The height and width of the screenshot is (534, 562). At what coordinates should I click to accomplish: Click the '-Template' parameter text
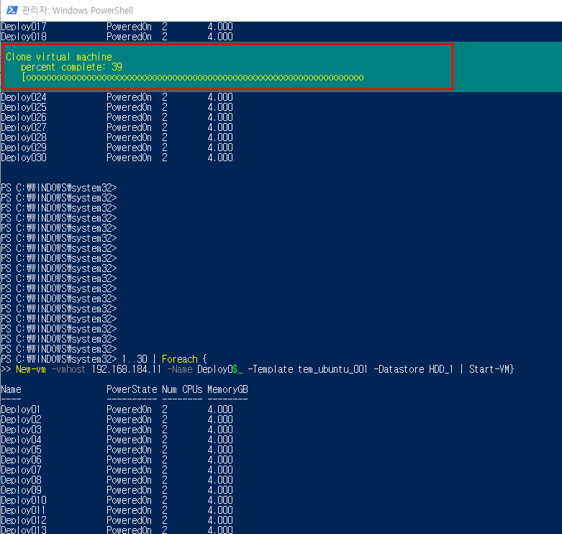[x=271, y=369]
